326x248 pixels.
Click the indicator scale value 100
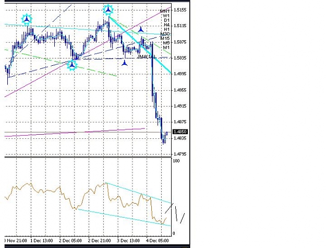click(176, 161)
